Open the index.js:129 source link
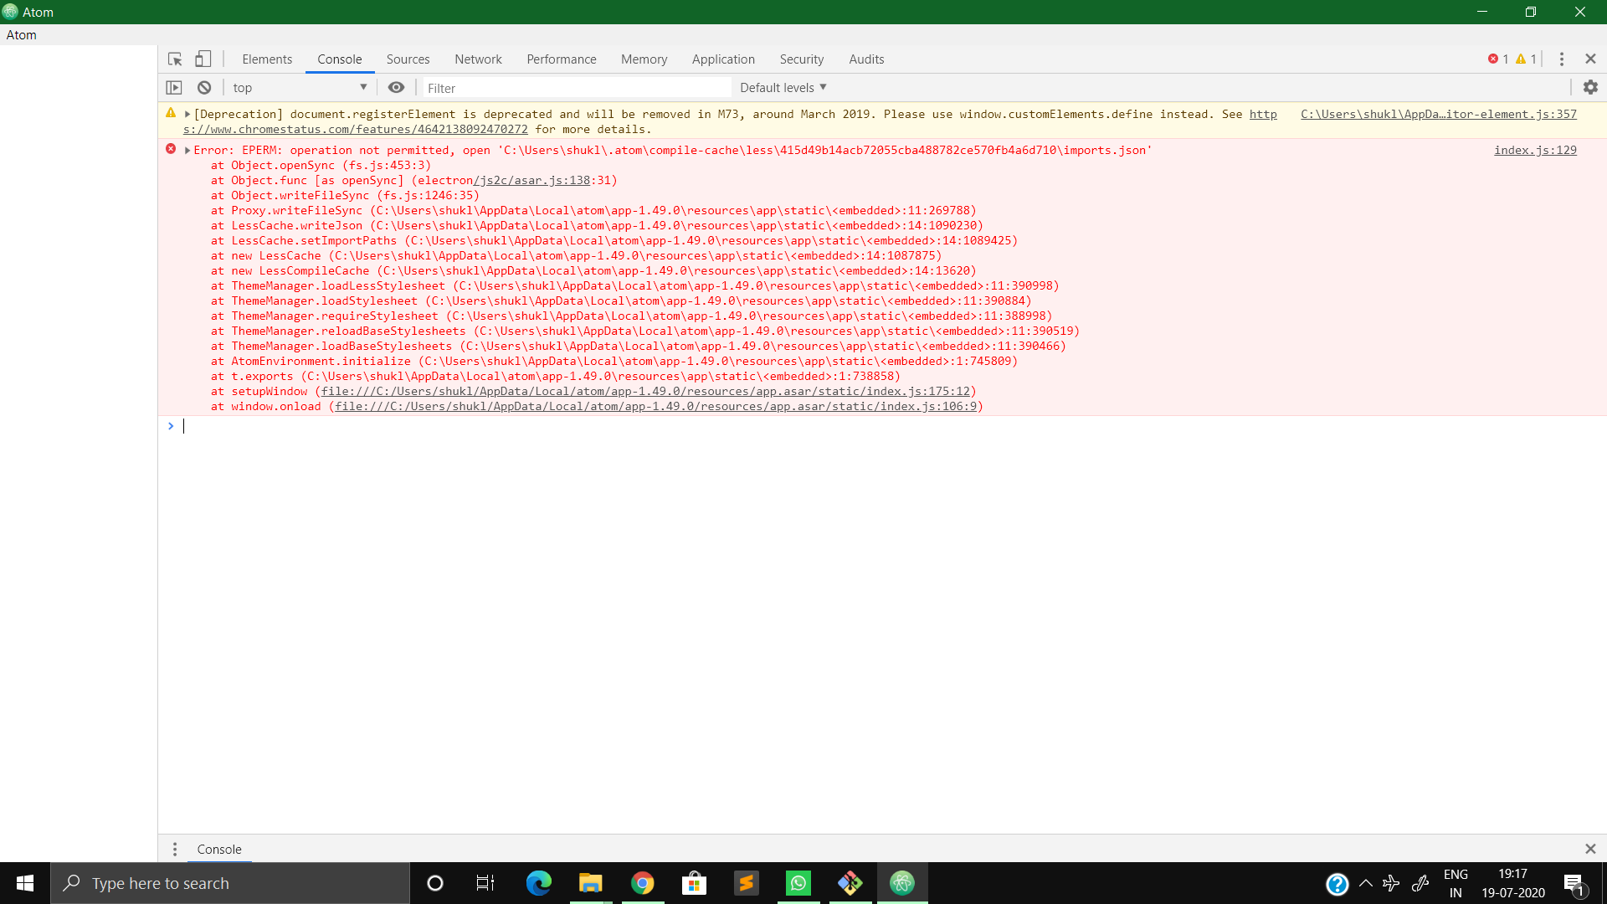Screen dimensions: 1607x904 [1535, 150]
